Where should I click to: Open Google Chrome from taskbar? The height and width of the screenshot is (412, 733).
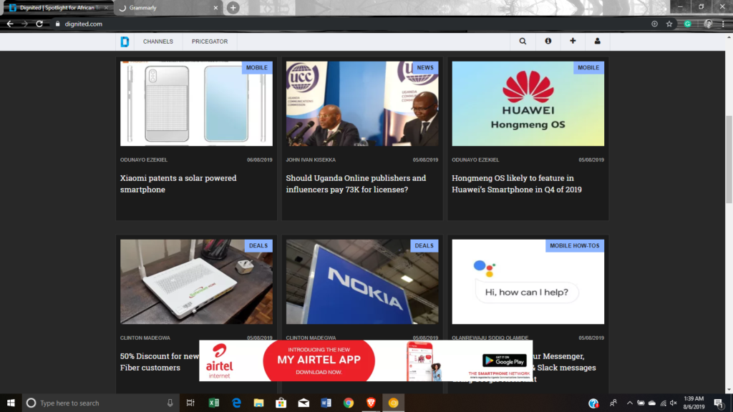pyautogui.click(x=349, y=403)
